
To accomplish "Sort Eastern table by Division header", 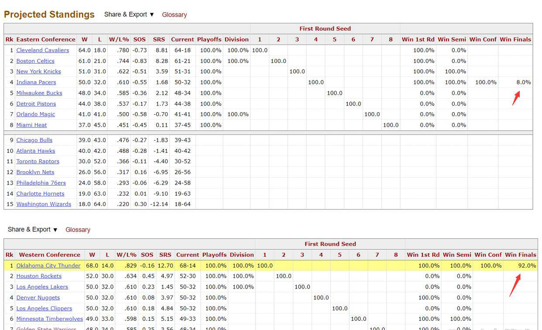I will (237, 39).
